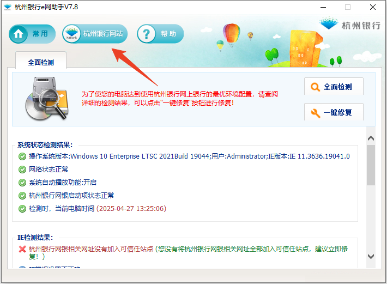The height and width of the screenshot is (284, 387).
Task: Click green check beside 检测时 time row
Action: [x=22, y=209]
